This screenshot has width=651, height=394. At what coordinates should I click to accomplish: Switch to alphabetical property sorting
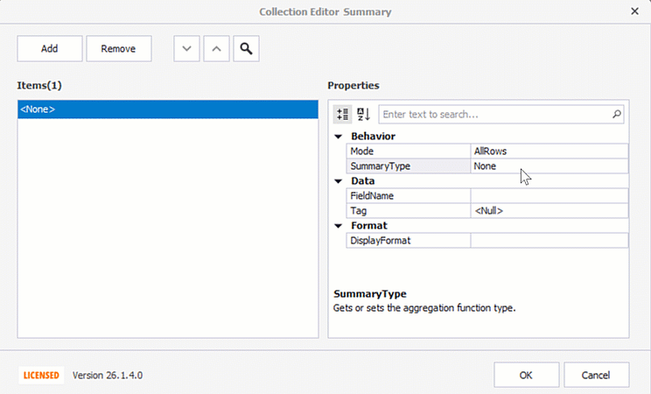click(x=363, y=115)
